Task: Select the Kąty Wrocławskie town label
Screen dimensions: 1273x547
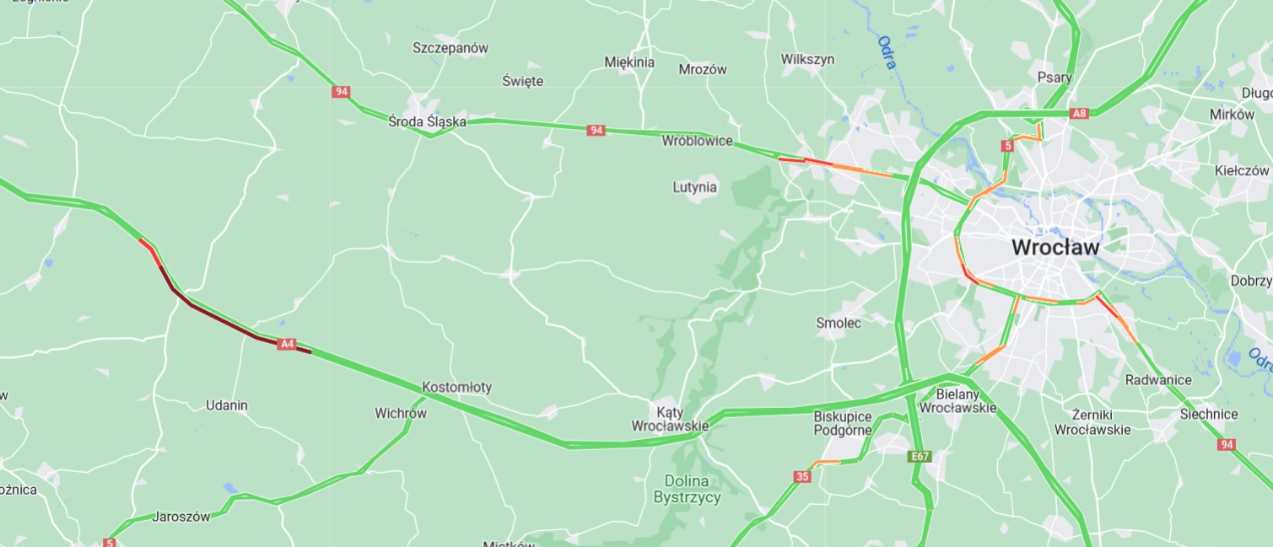Action: tap(670, 419)
